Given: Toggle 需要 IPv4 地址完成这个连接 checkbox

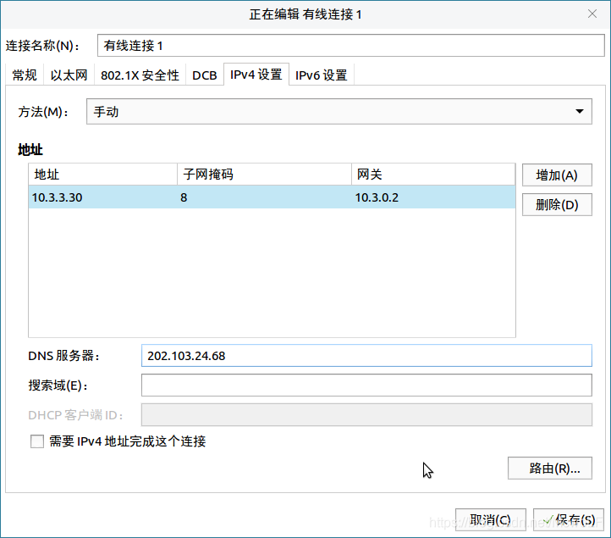Looking at the screenshot, I should coord(37,441).
